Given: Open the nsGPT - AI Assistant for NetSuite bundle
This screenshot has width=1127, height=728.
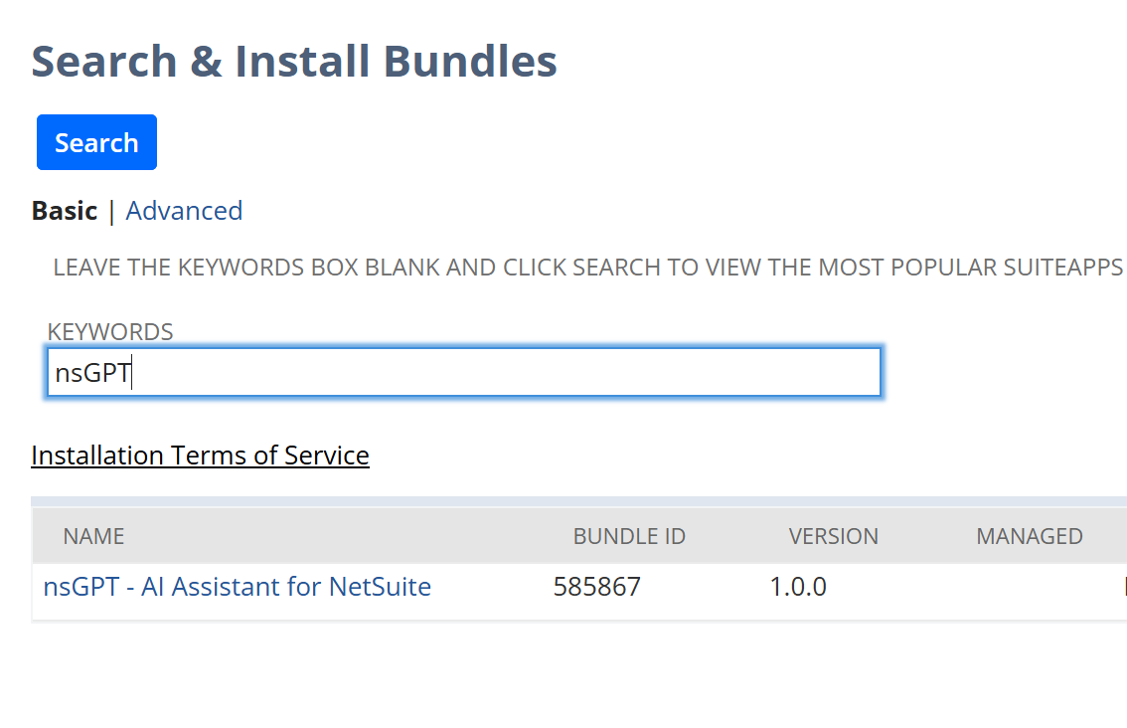Looking at the screenshot, I should coord(237,587).
